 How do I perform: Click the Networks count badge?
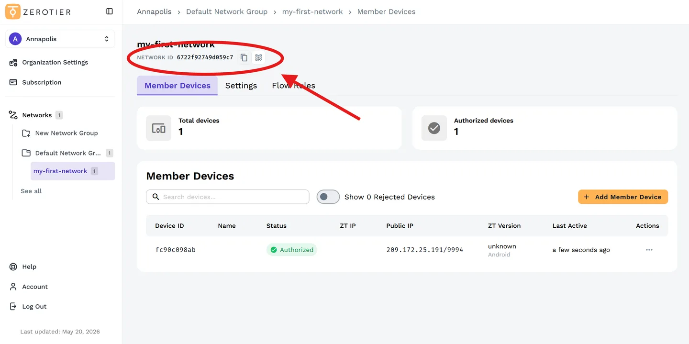[59, 115]
